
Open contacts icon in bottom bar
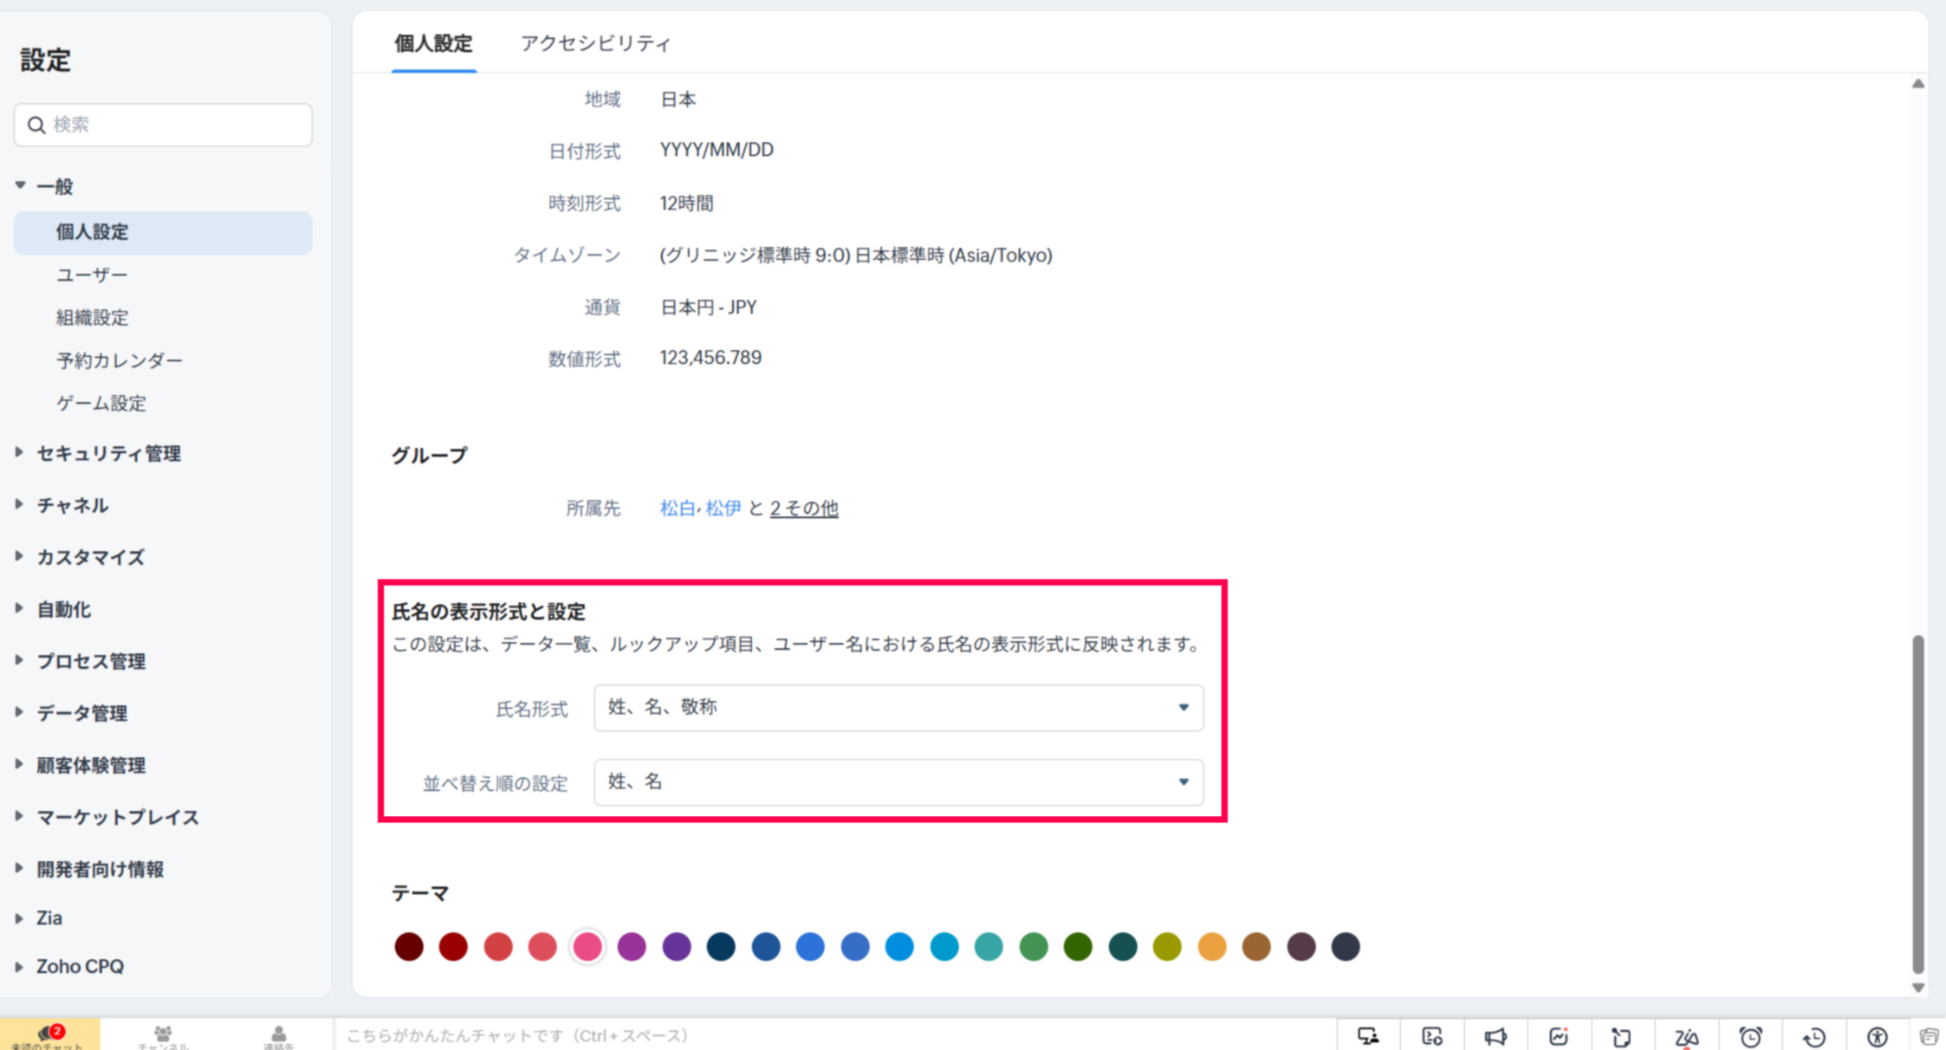278,1035
